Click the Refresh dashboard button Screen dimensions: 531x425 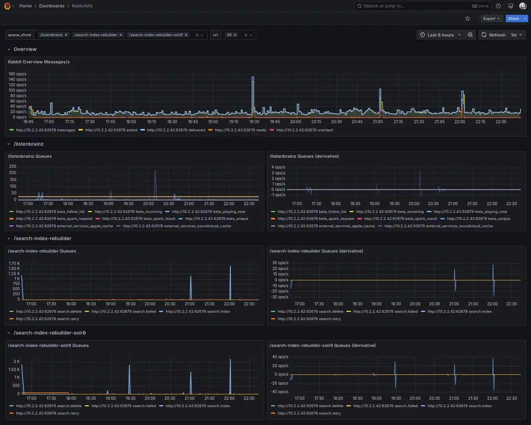pos(494,35)
